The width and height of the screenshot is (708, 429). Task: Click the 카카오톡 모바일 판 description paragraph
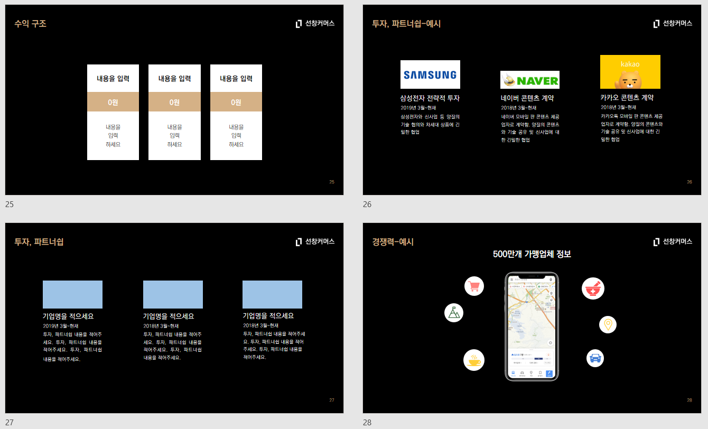(631, 128)
